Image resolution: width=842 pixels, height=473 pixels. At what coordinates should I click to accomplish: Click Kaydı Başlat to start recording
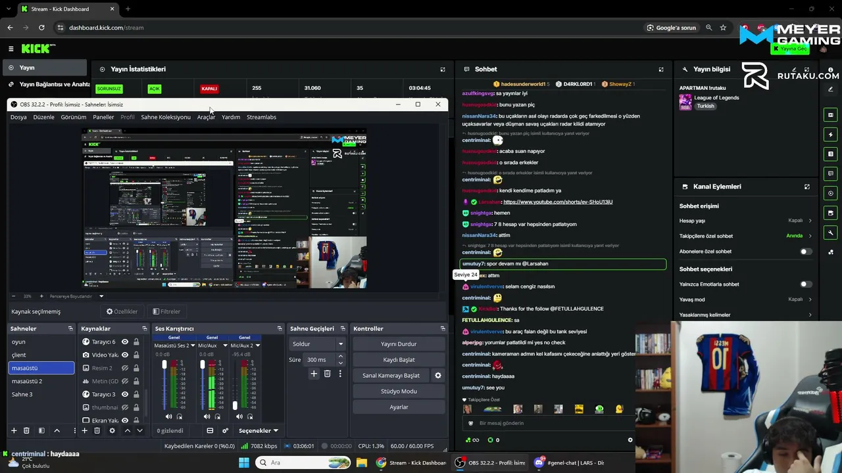[399, 359]
